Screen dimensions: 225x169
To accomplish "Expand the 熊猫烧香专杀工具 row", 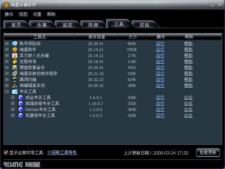I will (13, 103).
